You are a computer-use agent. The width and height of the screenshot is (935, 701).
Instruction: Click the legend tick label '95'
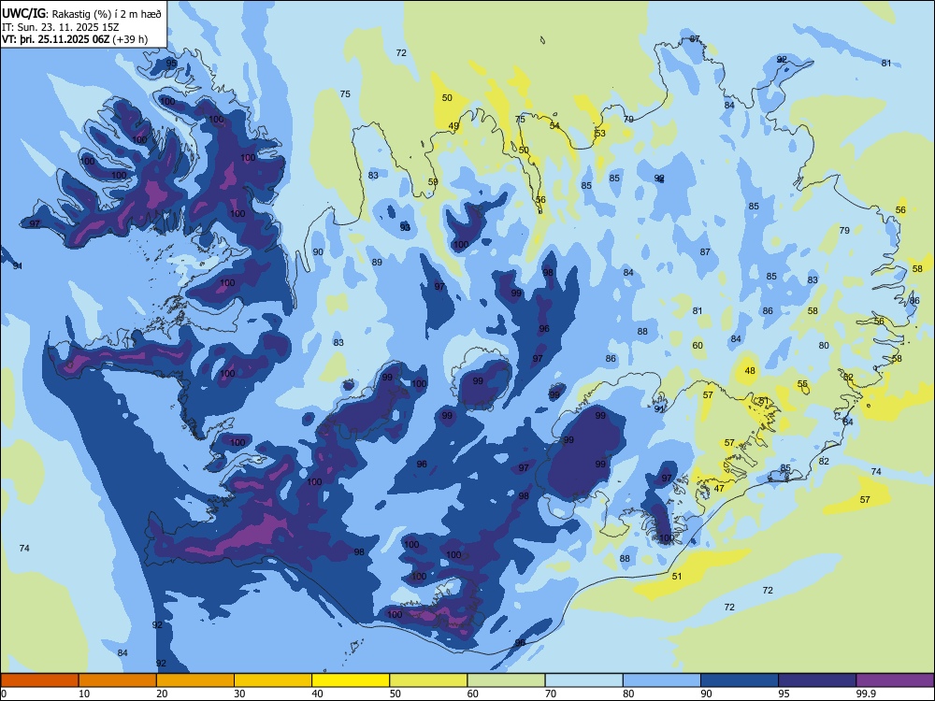pos(784,694)
